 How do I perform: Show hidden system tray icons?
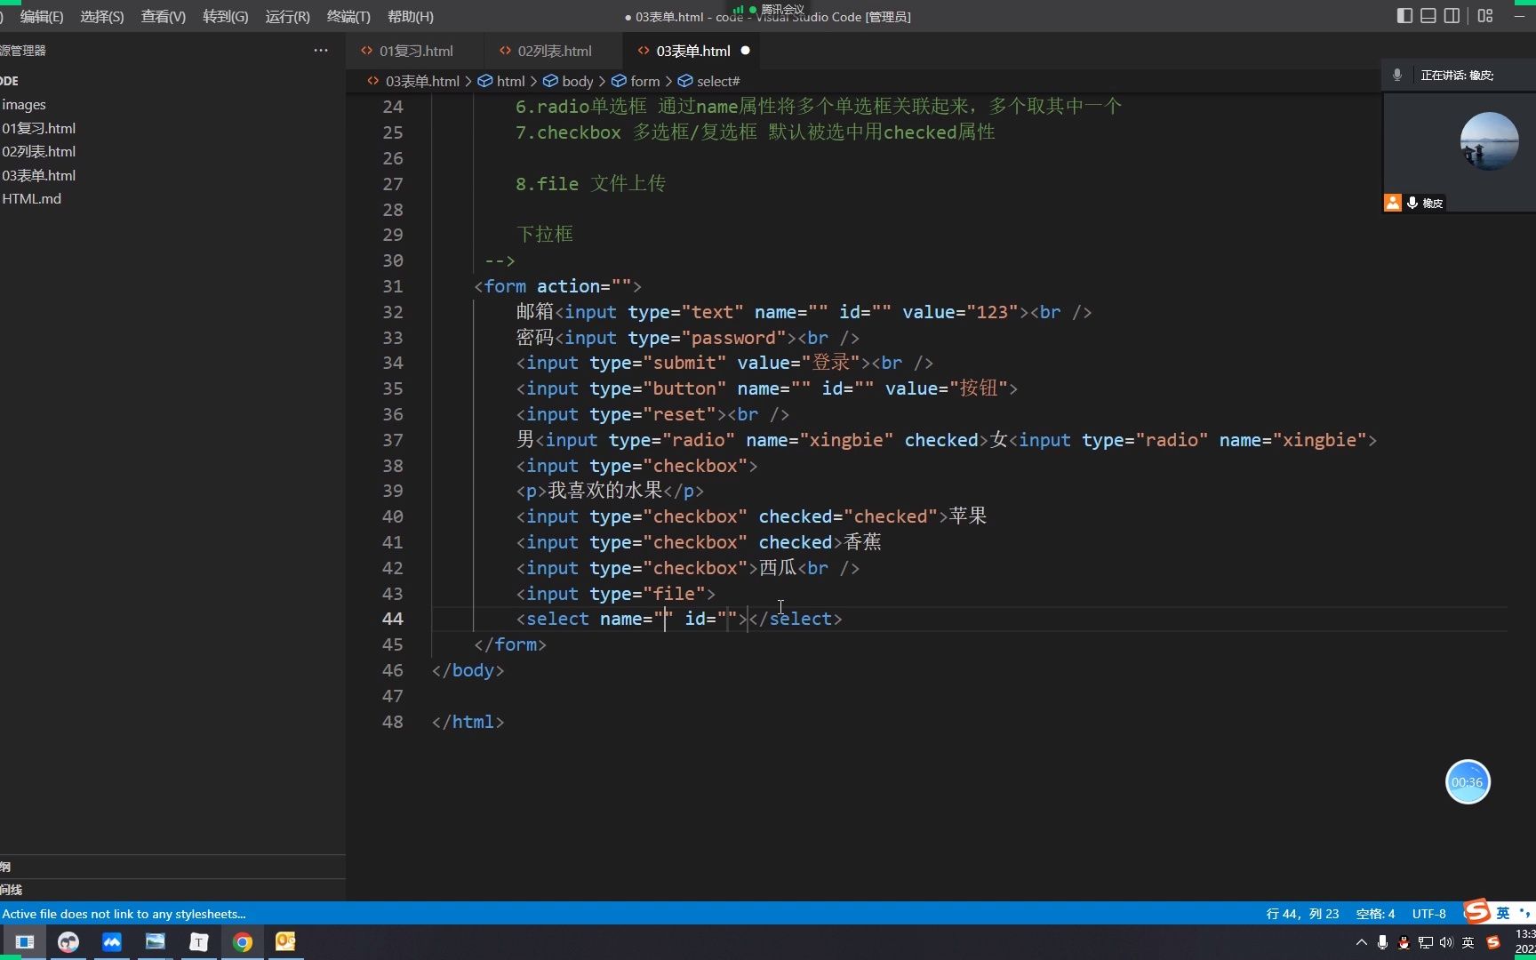(x=1361, y=943)
